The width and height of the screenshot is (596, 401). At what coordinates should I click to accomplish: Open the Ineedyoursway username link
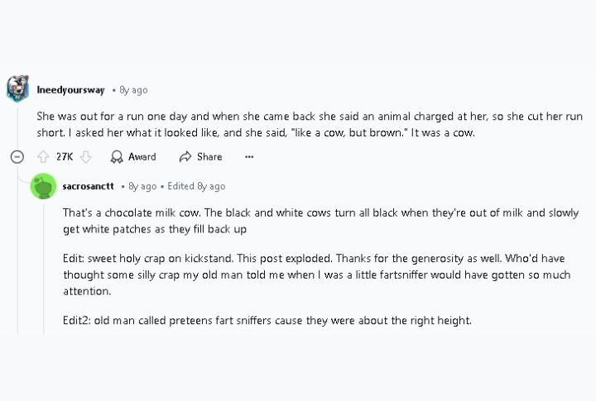70,90
